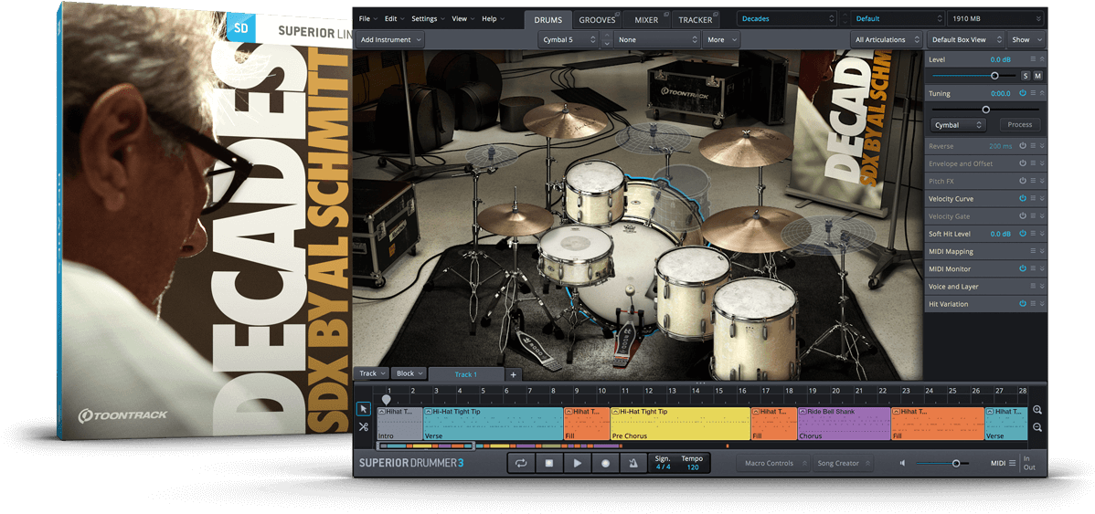This screenshot has height=514, width=1095.
Task: Open the Edit menu
Action: click(x=393, y=19)
